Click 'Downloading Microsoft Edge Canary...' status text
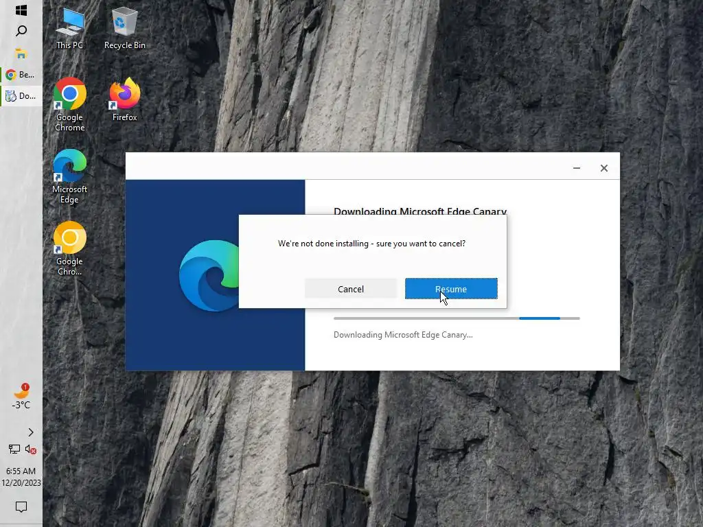Viewport: 703px width, 527px height. [x=403, y=335]
